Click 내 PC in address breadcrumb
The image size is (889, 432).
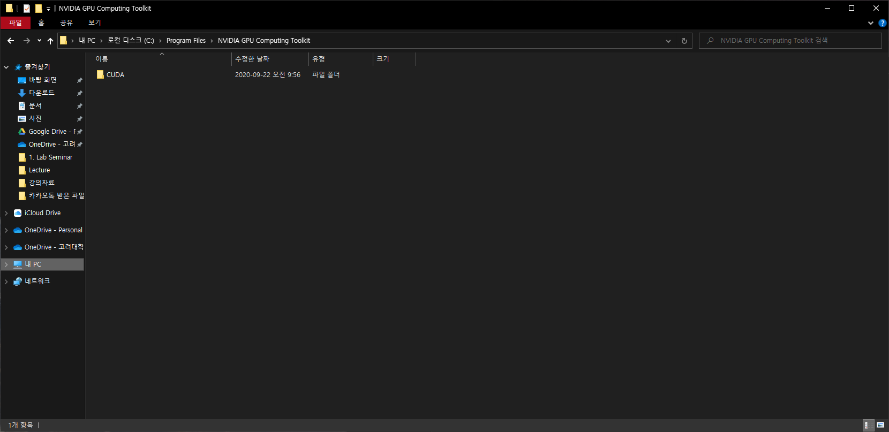point(87,41)
